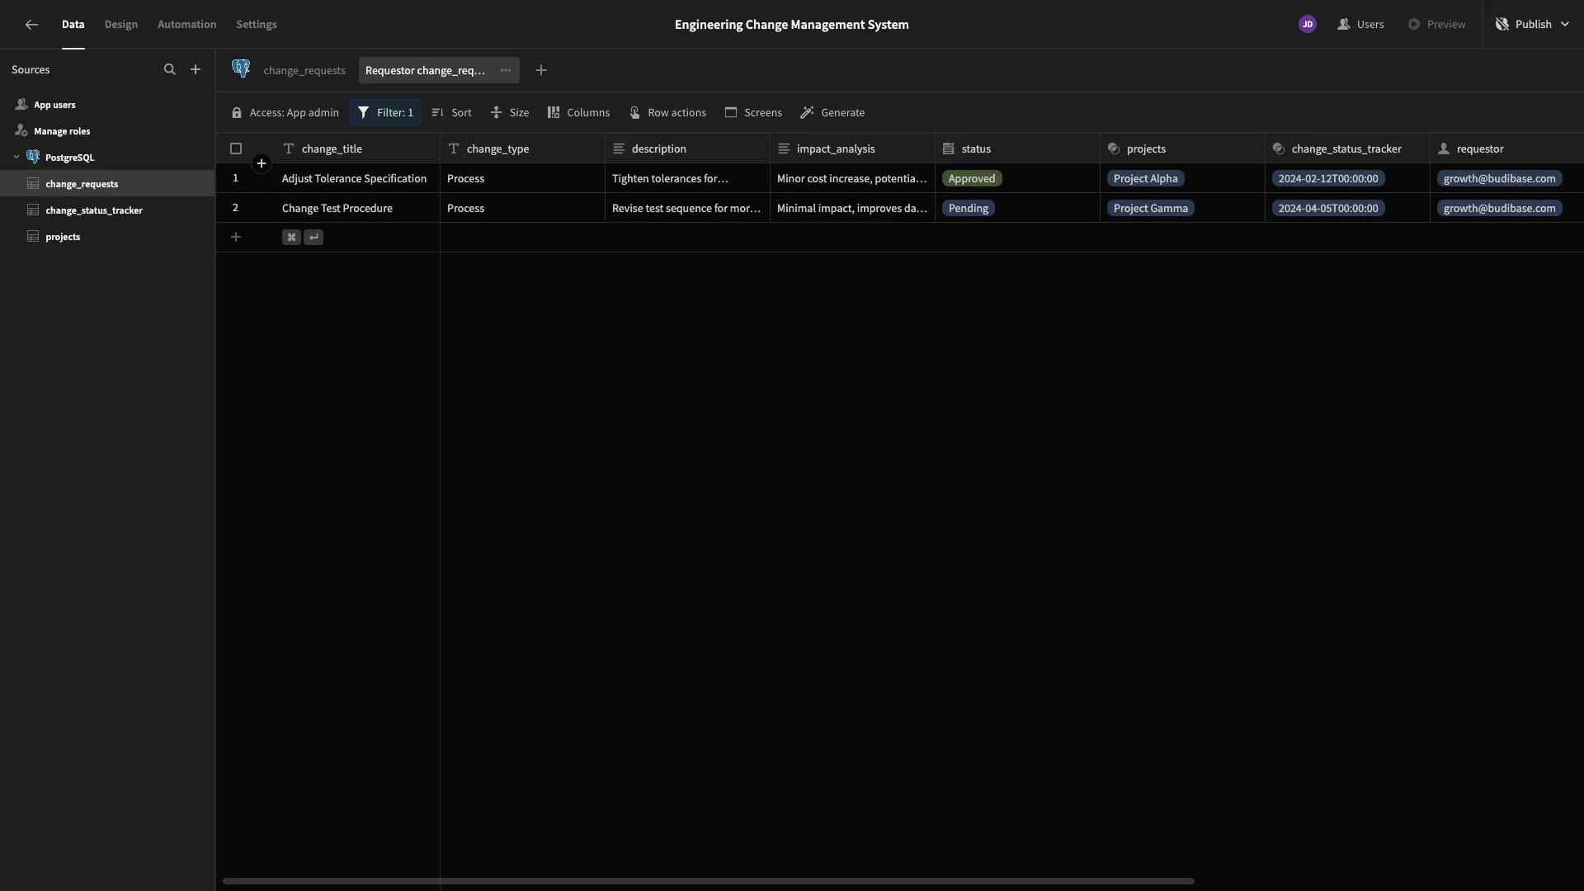The image size is (1584, 891).
Task: Switch to the Design tab
Action: click(121, 25)
